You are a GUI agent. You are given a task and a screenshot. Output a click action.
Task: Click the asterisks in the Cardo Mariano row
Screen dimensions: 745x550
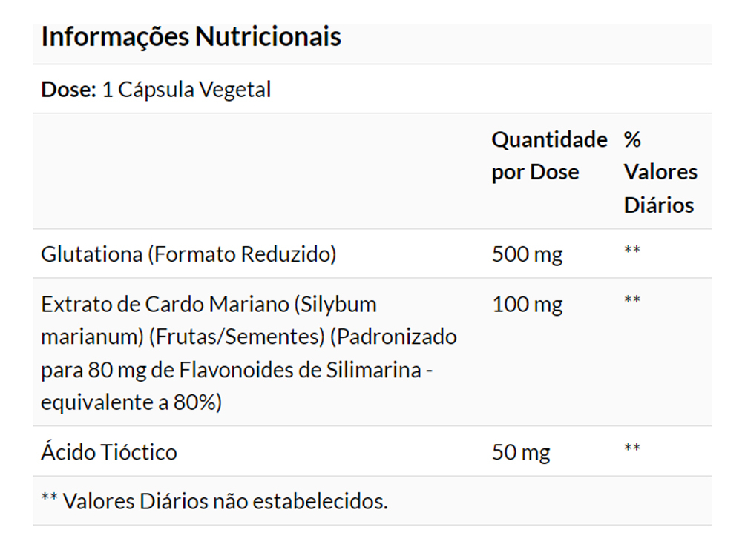point(632,300)
